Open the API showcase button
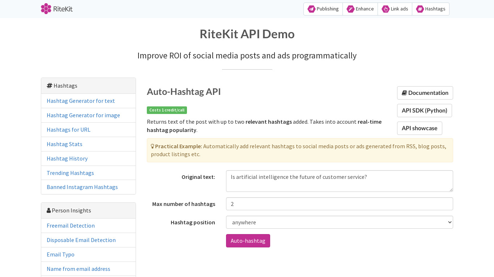This screenshot has height=277, width=494. coord(420,128)
